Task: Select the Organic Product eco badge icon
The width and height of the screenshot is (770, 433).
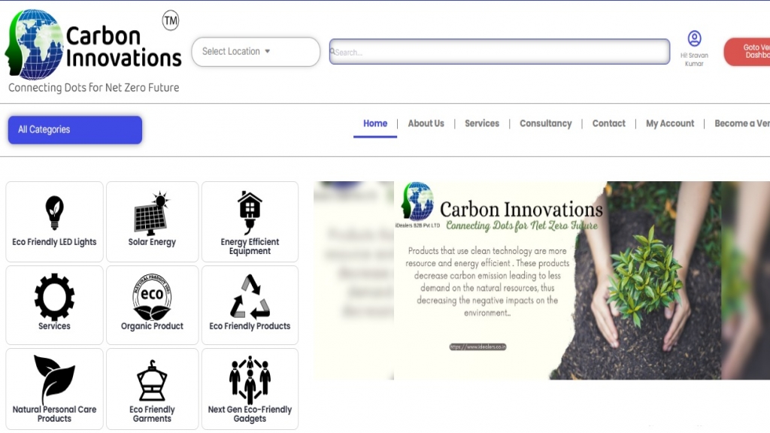Action: point(152,297)
